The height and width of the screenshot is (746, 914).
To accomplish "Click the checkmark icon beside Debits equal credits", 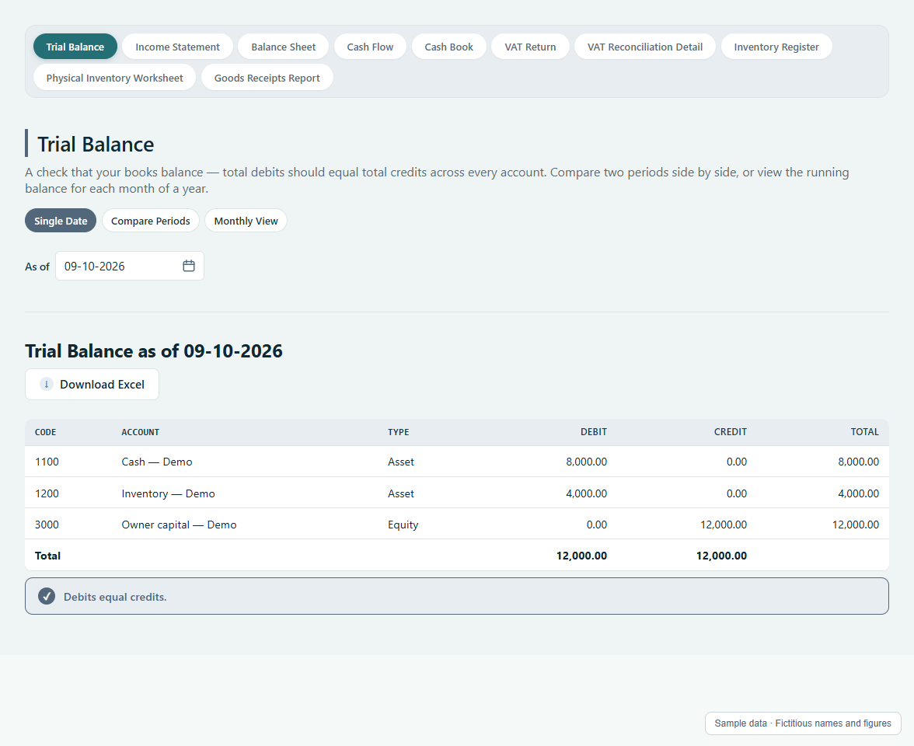I will [47, 596].
